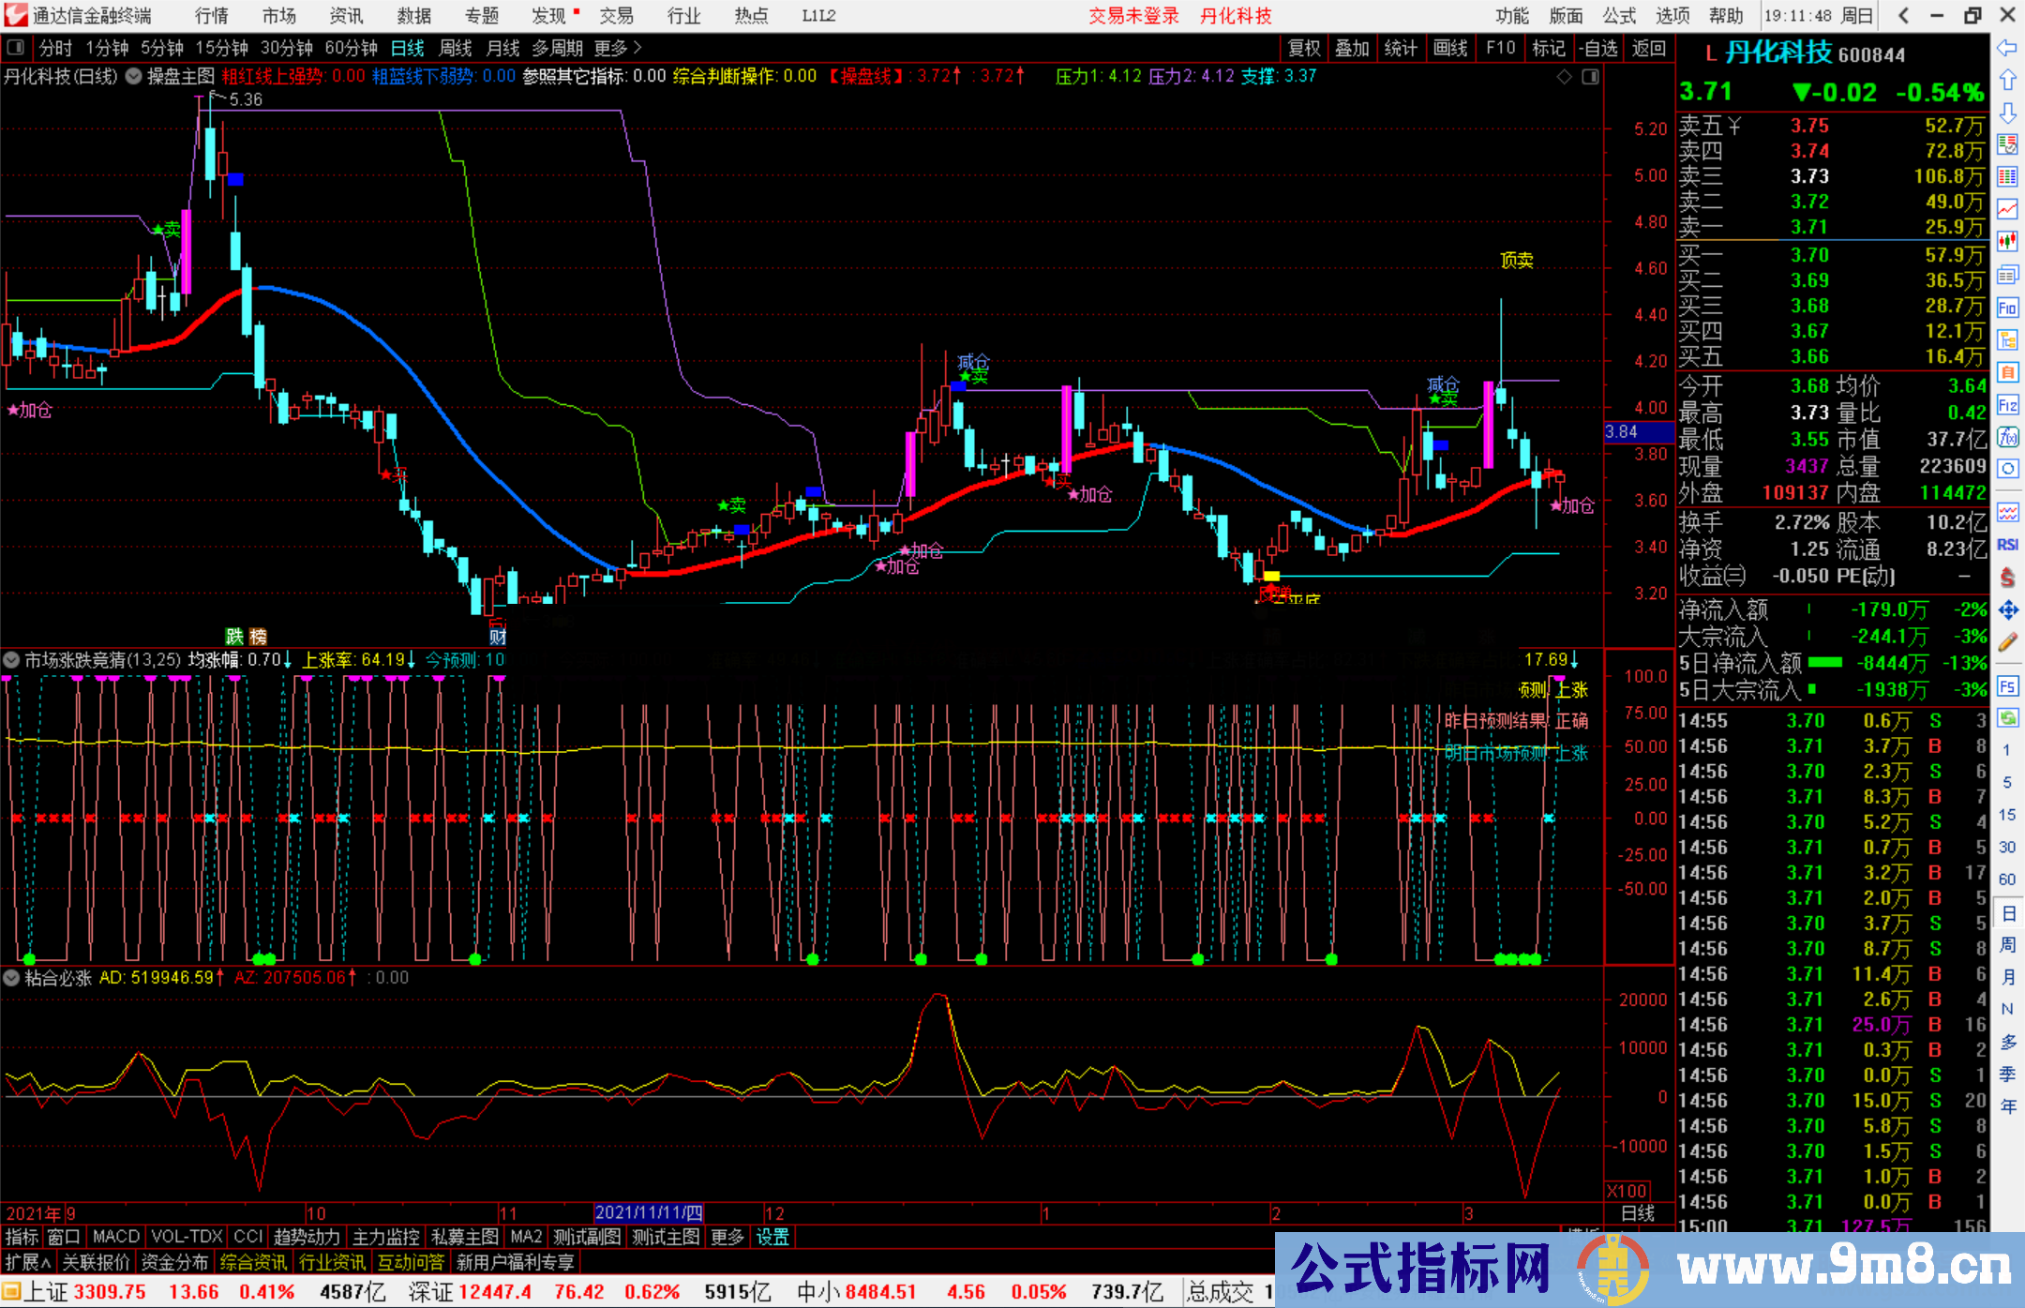Click the 复权 button
The height and width of the screenshot is (1308, 2025).
coord(1303,48)
